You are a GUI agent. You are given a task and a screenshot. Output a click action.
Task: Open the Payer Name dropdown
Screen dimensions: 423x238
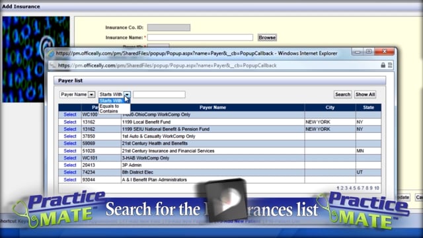pos(77,95)
